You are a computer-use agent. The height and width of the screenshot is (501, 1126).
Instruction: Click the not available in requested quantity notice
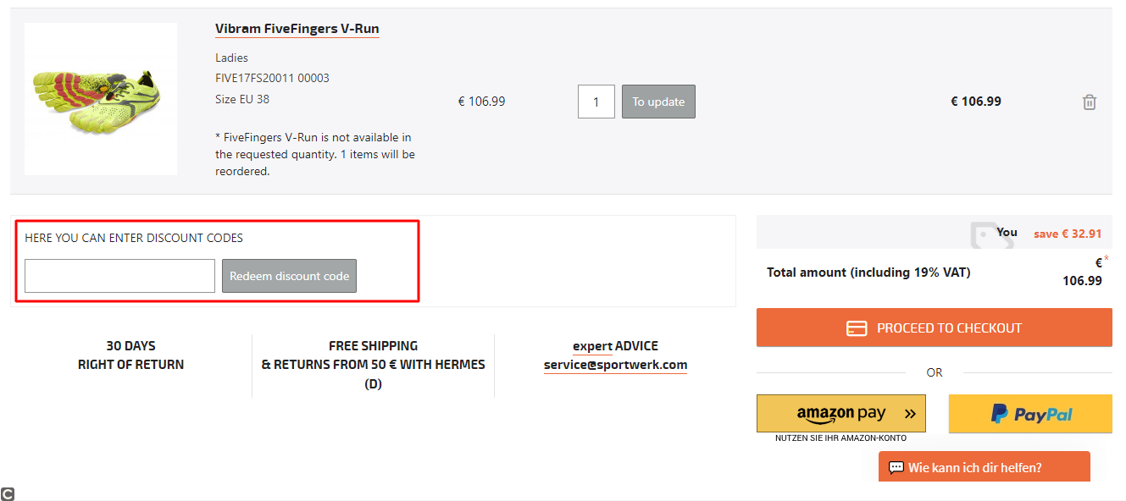point(315,154)
